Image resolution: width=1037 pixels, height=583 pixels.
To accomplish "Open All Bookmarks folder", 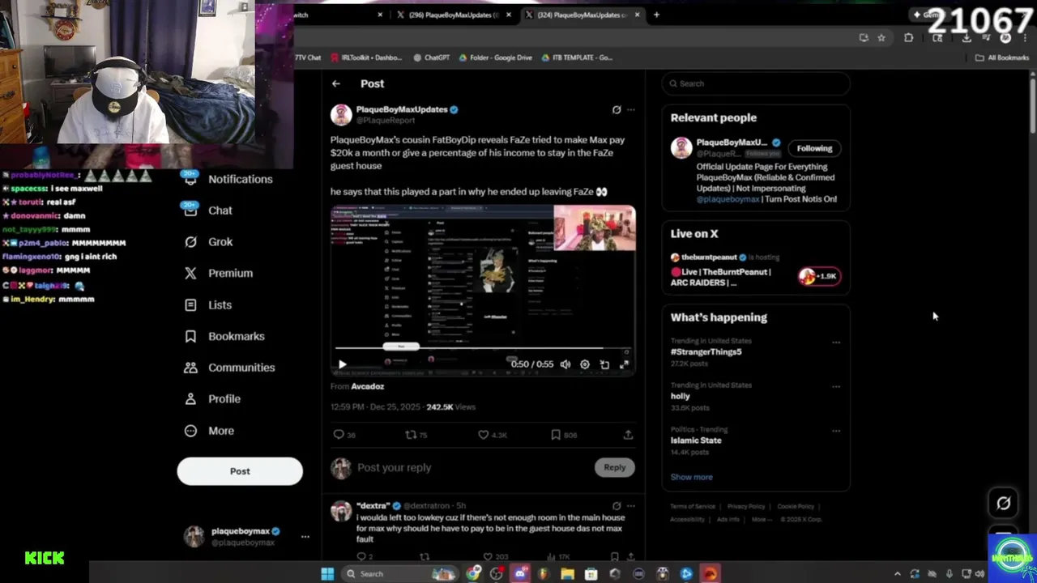I will pyautogui.click(x=1002, y=57).
